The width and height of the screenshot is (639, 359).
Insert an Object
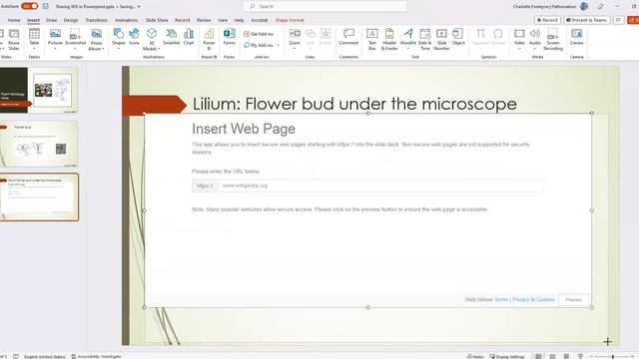pos(458,37)
